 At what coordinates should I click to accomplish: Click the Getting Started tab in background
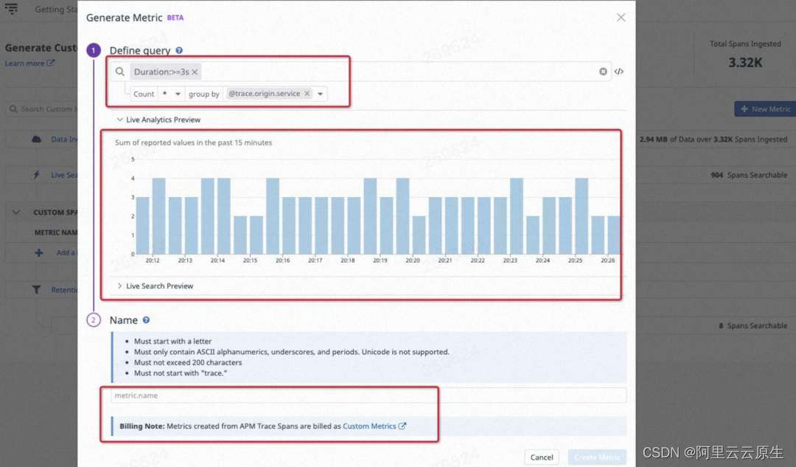[x=56, y=9]
